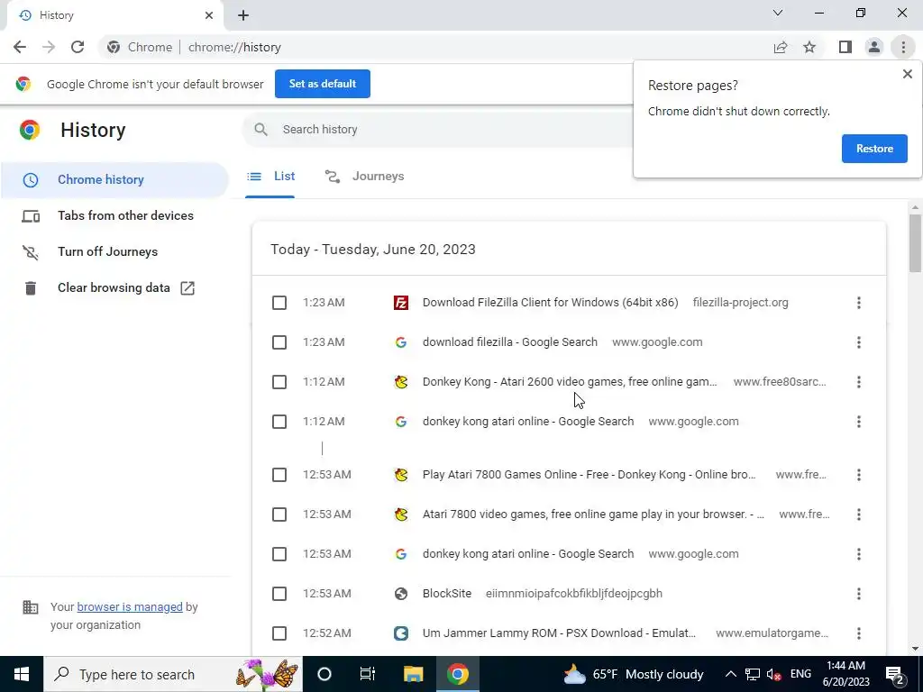The image size is (923, 692).
Task: Reload the history page
Action: pyautogui.click(x=78, y=47)
